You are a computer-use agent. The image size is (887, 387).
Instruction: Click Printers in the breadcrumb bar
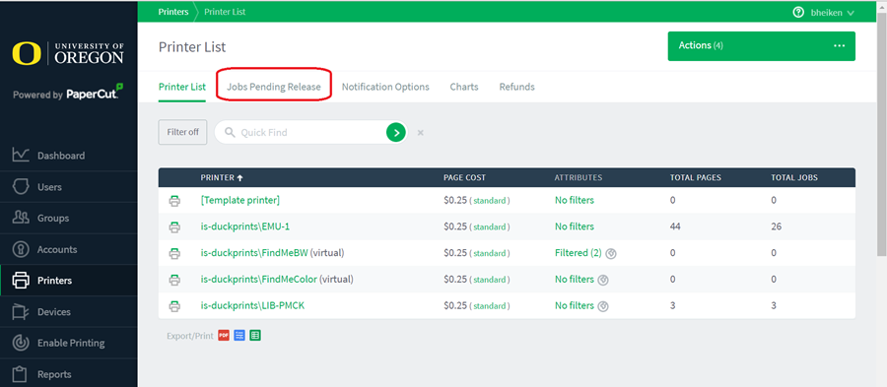click(173, 12)
